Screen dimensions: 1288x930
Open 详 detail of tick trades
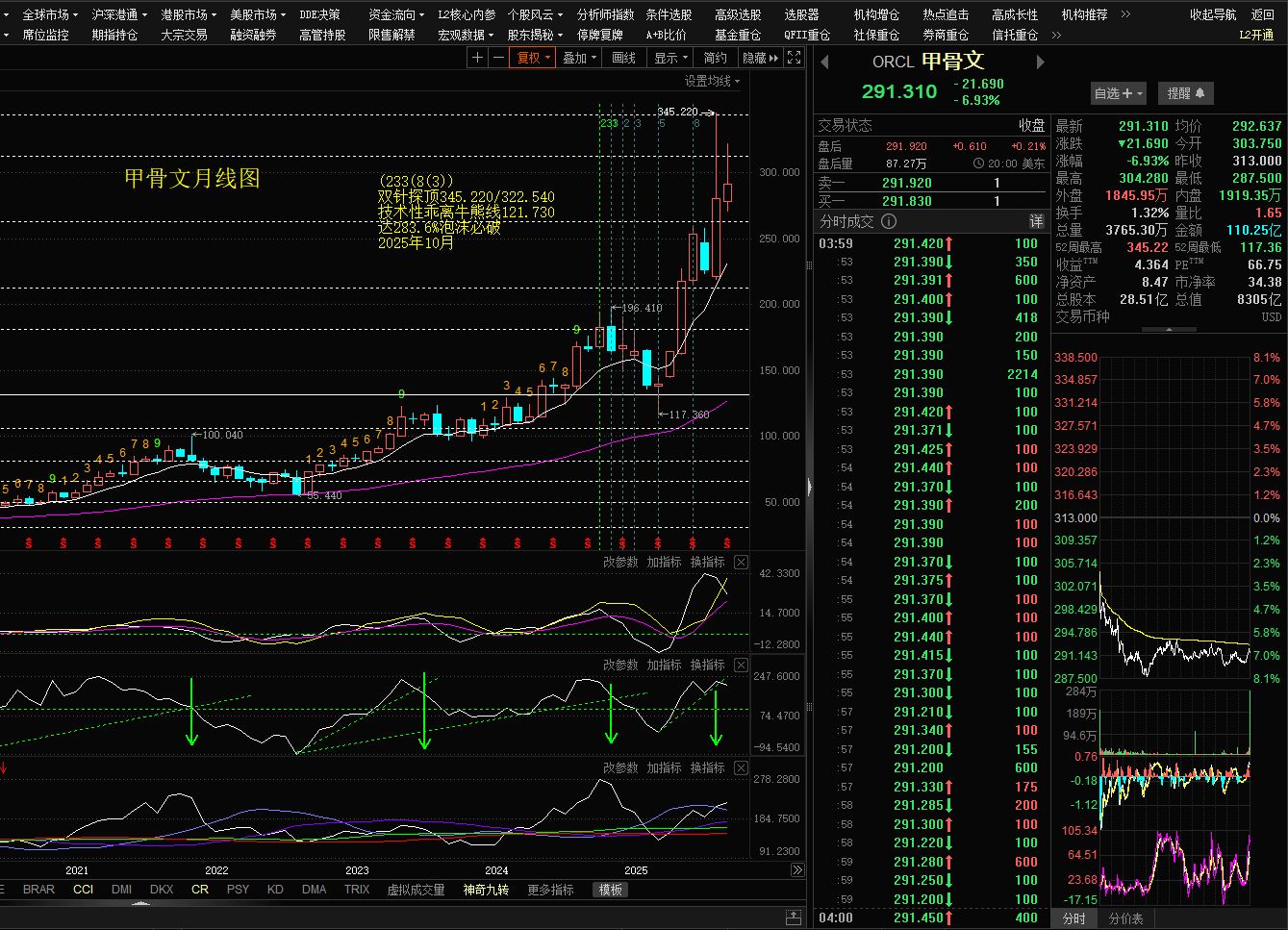point(1036,221)
